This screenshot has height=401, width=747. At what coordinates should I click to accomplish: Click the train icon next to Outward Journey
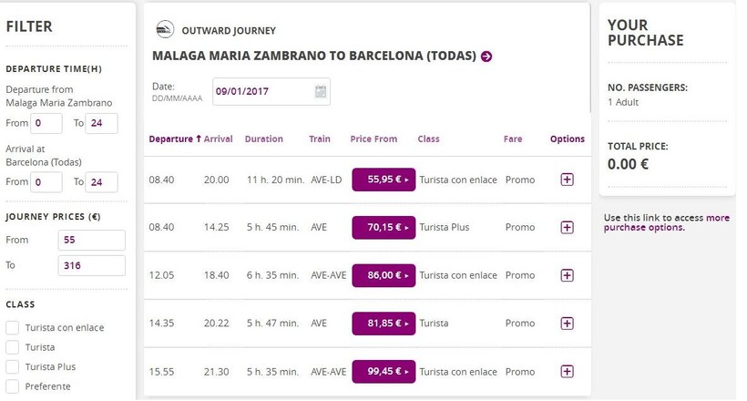point(165,30)
